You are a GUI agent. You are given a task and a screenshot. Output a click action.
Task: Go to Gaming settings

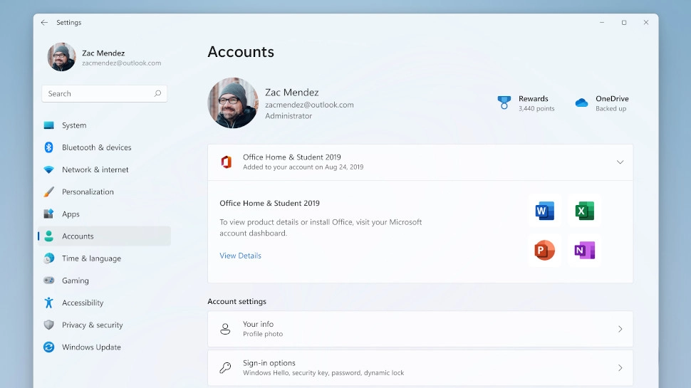105,280
